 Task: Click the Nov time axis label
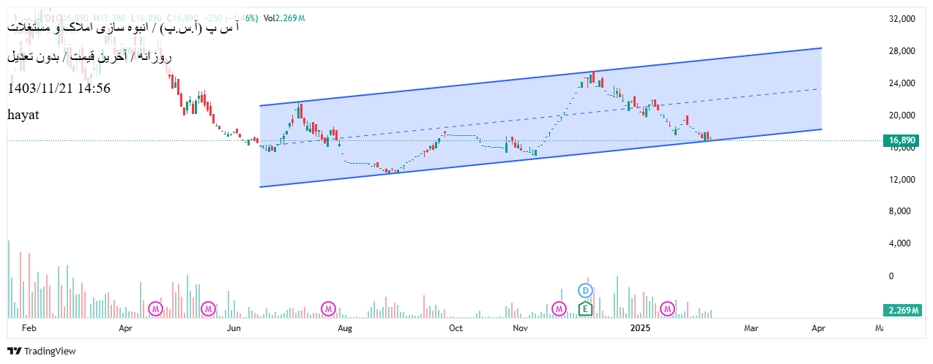pyautogui.click(x=520, y=329)
